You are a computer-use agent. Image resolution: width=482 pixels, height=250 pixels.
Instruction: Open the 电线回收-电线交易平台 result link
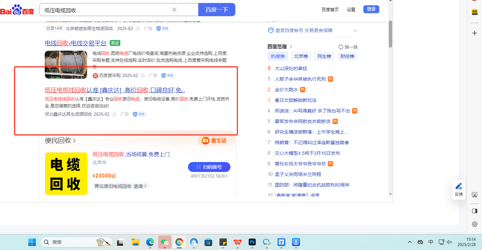[76, 43]
